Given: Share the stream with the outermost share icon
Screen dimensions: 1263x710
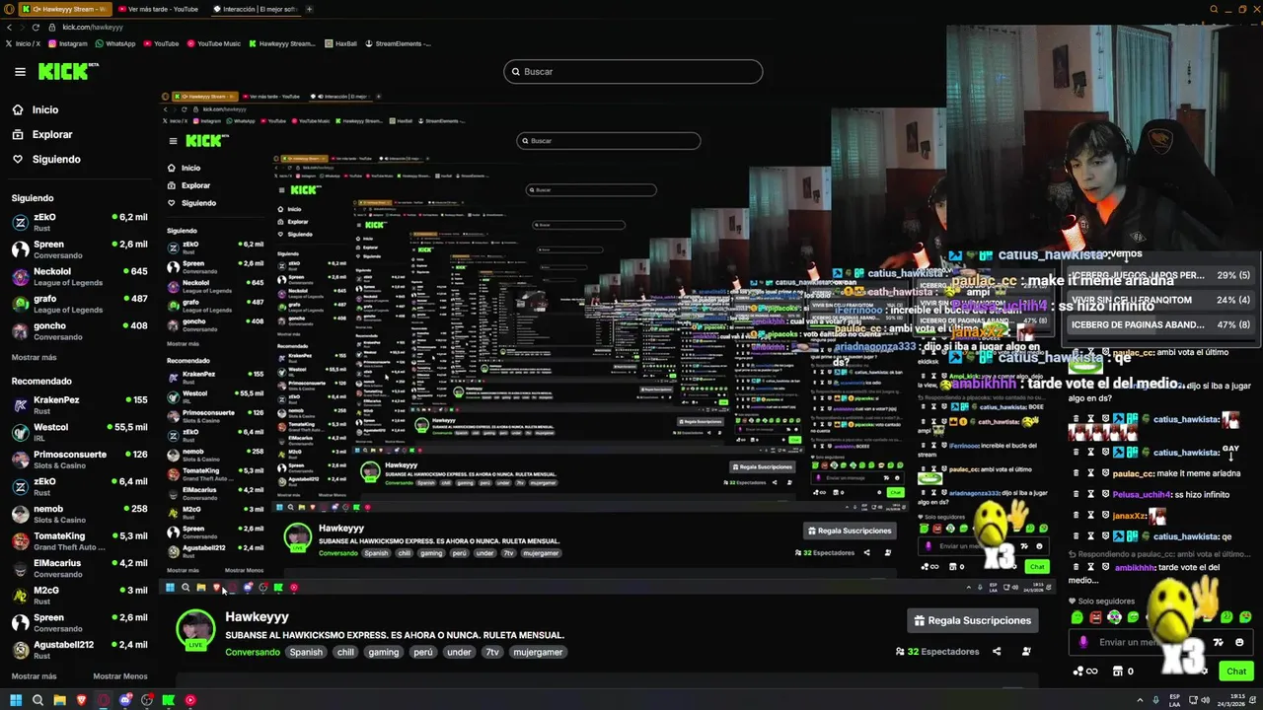Looking at the screenshot, I should [x=997, y=652].
